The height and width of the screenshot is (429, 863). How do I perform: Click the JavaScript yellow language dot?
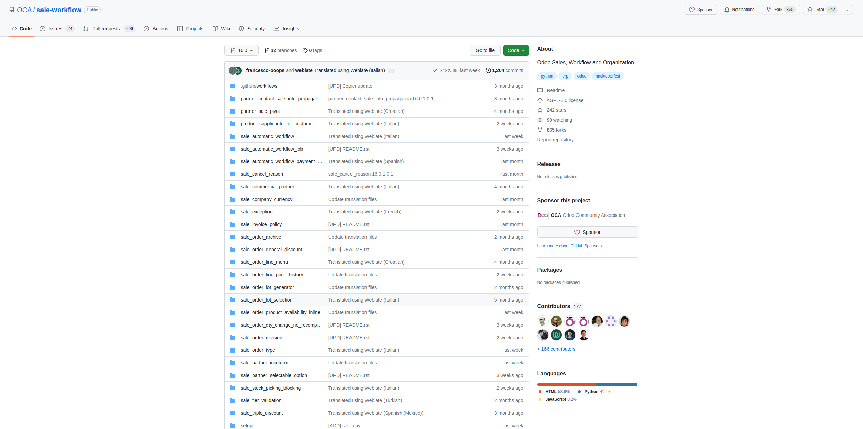(x=540, y=399)
